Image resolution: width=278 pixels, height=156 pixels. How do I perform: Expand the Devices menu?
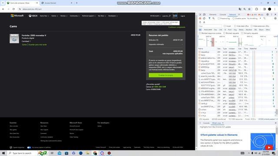(x=64, y=16)
